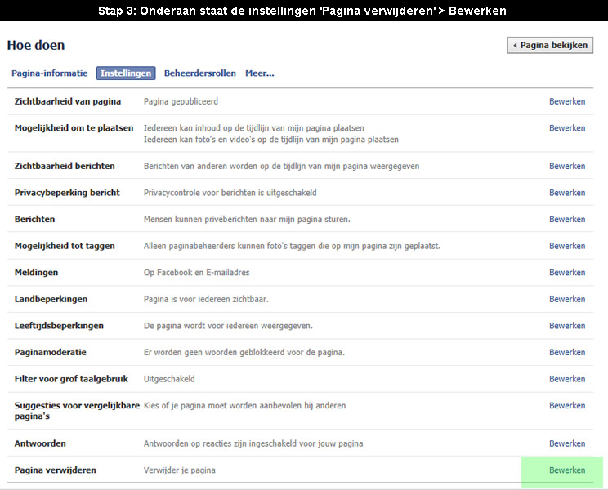Click the 'Hoe doen' page title
Viewport: 608px width, 490px height.
[36, 45]
